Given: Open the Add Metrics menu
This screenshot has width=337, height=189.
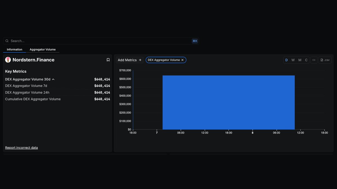Looking at the screenshot, I should coord(130,60).
